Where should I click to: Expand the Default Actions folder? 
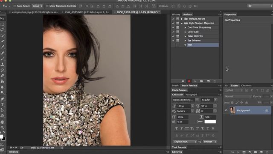pyautogui.click(x=182, y=19)
